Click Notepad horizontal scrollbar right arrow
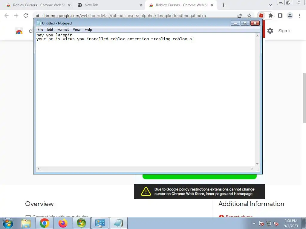This screenshot has height=229, width=306. [252, 169]
